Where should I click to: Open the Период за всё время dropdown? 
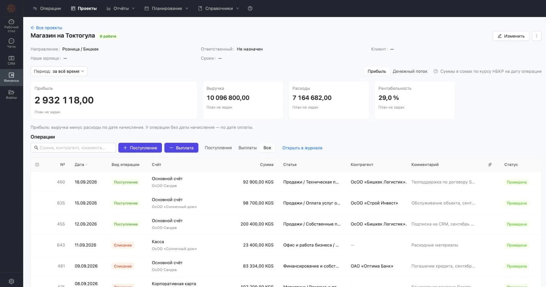pyautogui.click(x=59, y=71)
